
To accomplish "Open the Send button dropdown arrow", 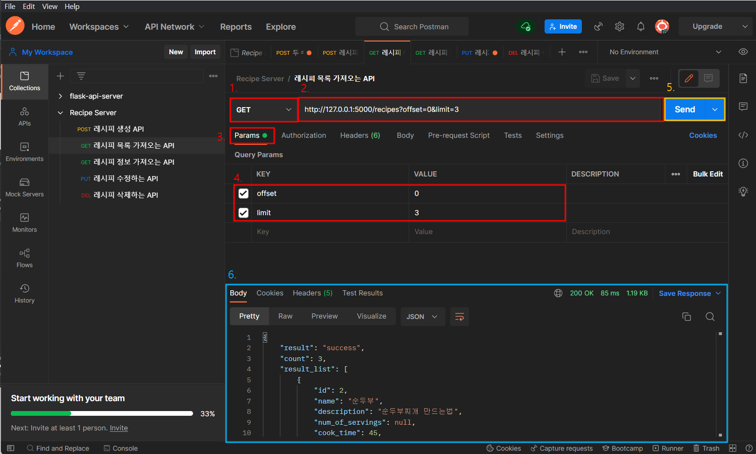I will click(715, 109).
